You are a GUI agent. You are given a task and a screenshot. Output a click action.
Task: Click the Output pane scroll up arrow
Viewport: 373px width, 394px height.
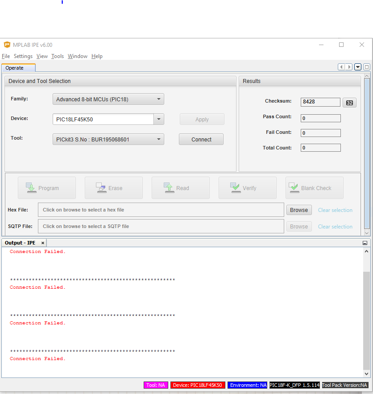[x=366, y=251]
